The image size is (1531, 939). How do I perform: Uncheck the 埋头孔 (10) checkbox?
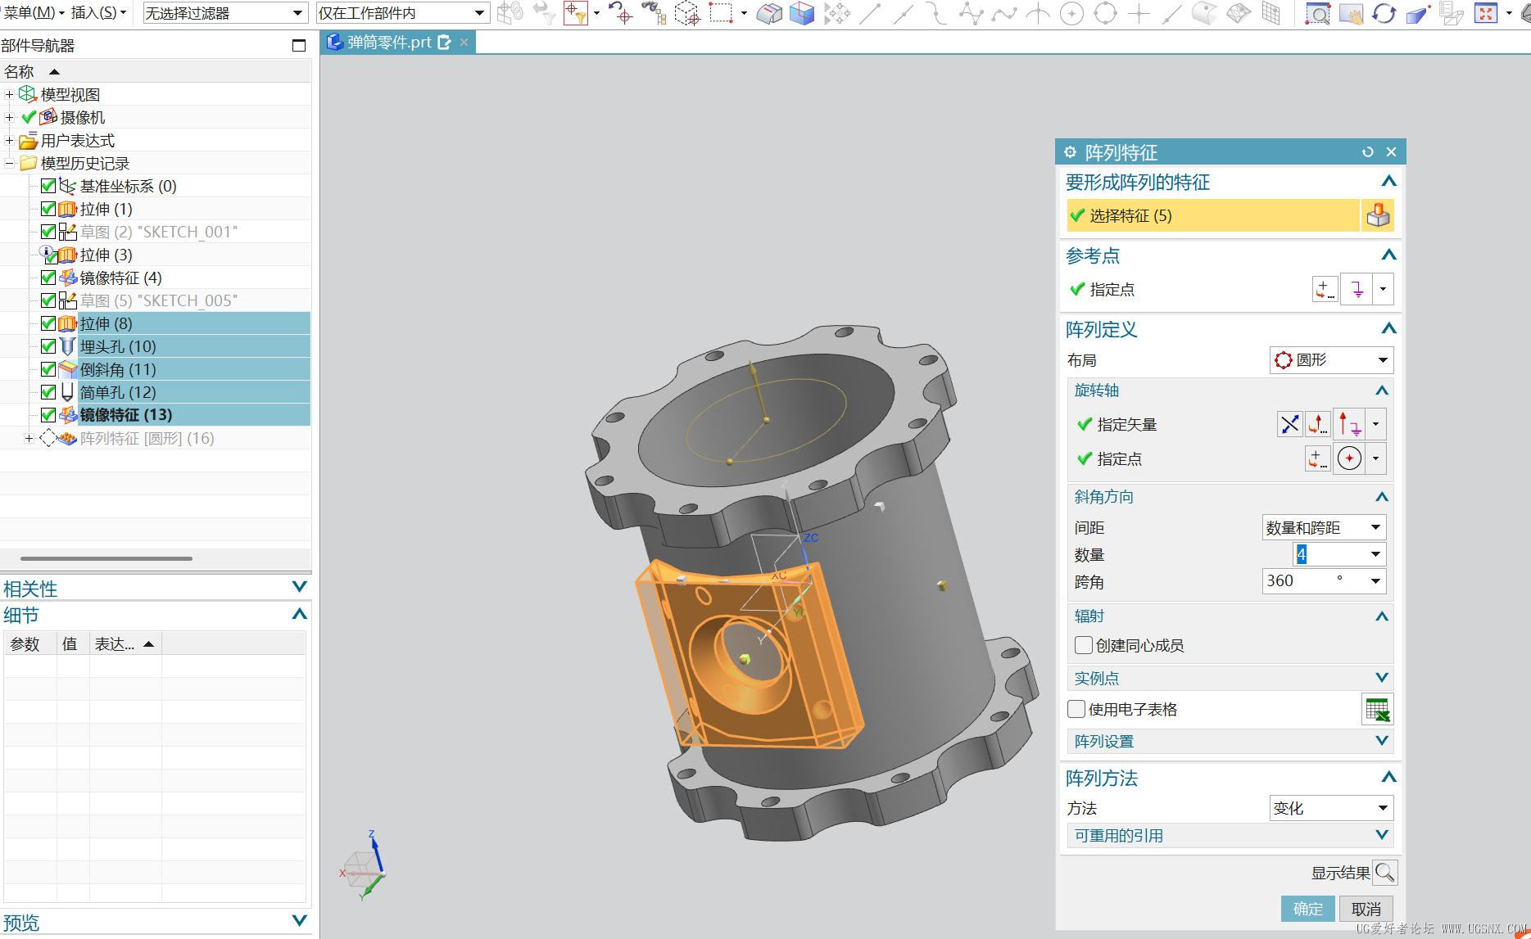click(x=48, y=346)
